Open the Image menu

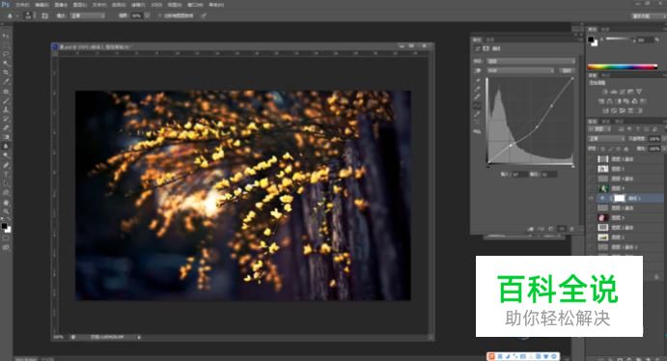coord(61,5)
